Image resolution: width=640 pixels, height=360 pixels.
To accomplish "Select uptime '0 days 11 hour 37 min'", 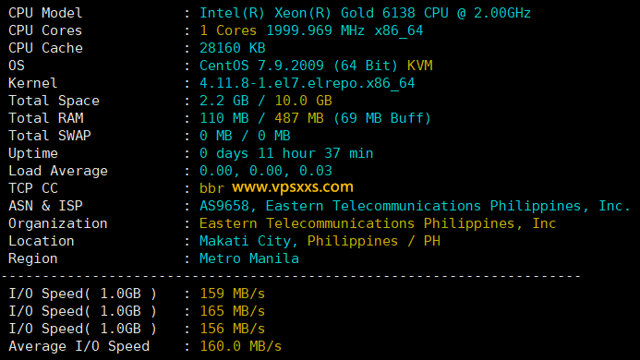I will pyautogui.click(x=286, y=153).
